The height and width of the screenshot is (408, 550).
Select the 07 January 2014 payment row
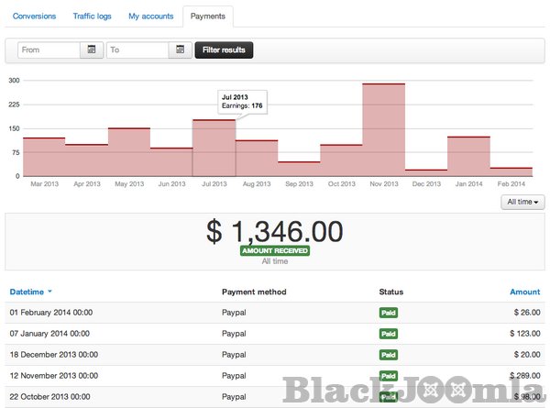pyautogui.click(x=275, y=334)
